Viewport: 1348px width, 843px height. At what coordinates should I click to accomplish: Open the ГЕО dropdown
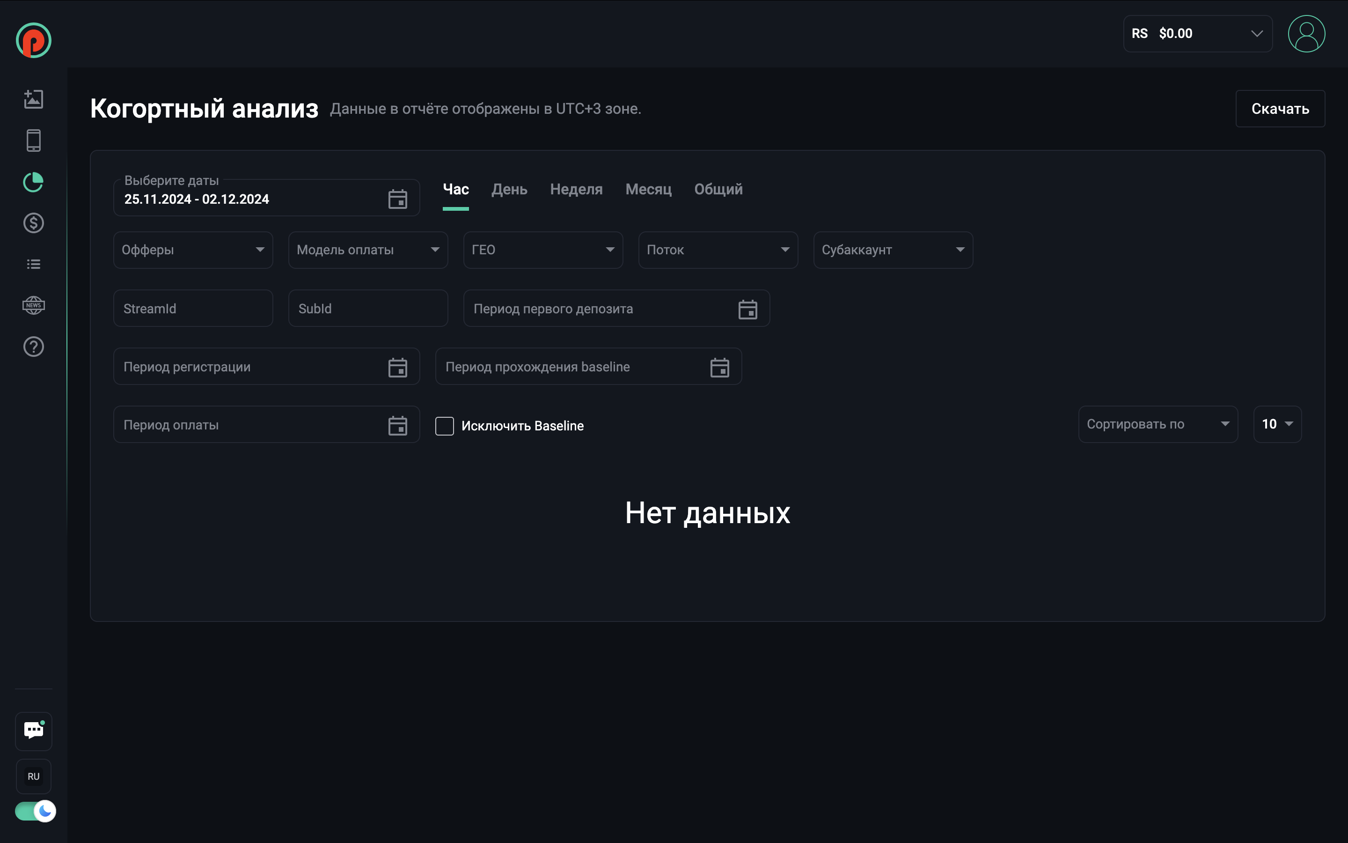coord(542,250)
